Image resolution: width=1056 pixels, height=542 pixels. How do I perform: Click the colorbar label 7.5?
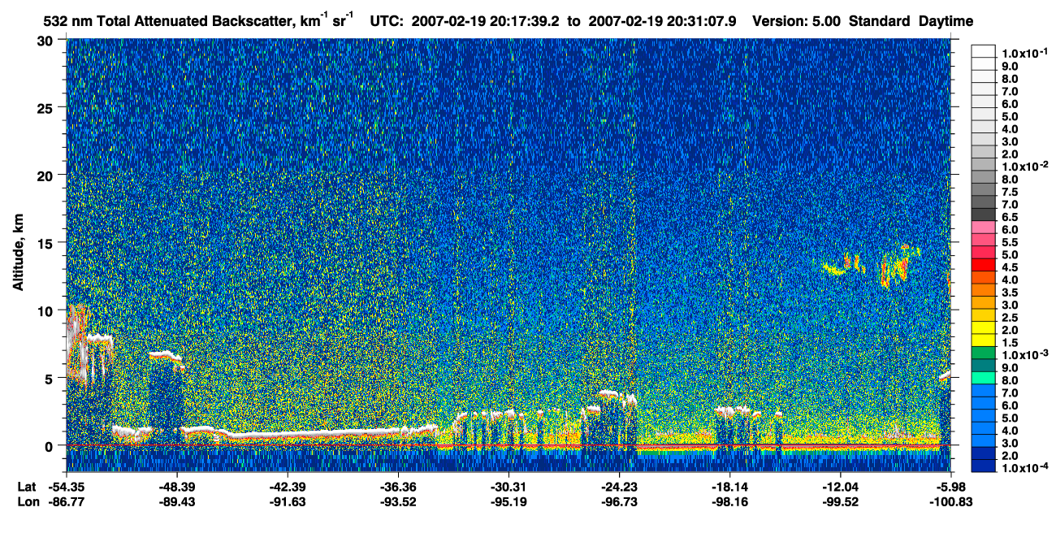tap(1010, 193)
